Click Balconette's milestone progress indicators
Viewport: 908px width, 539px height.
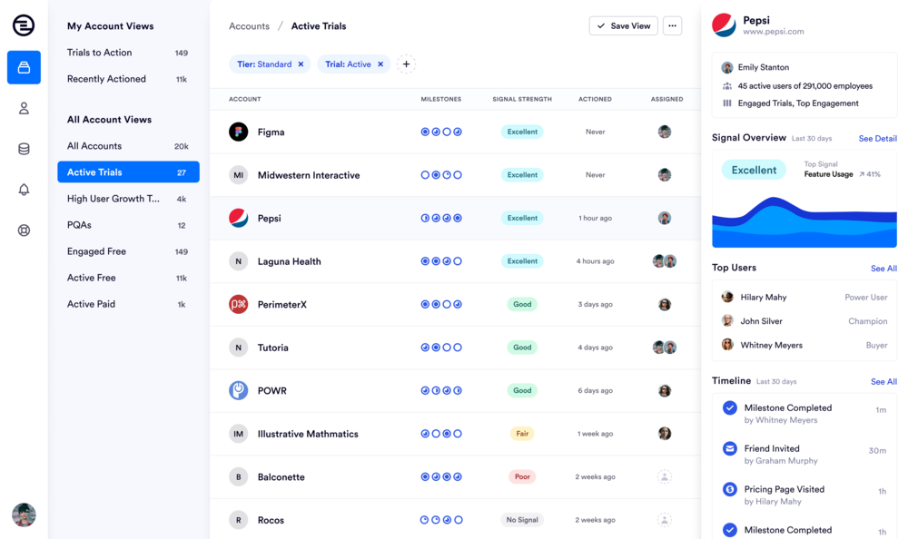click(x=441, y=477)
